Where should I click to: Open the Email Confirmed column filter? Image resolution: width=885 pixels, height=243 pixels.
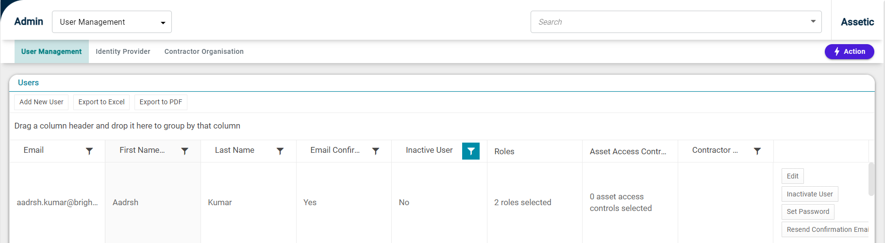376,151
